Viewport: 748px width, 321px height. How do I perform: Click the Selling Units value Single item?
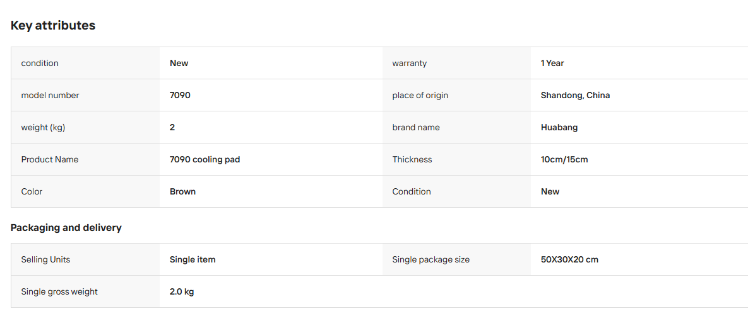click(193, 260)
